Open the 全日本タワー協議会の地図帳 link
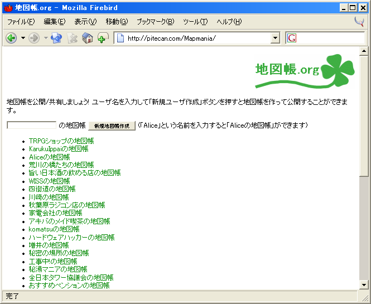This screenshot has height=304, width=371. 71,278
